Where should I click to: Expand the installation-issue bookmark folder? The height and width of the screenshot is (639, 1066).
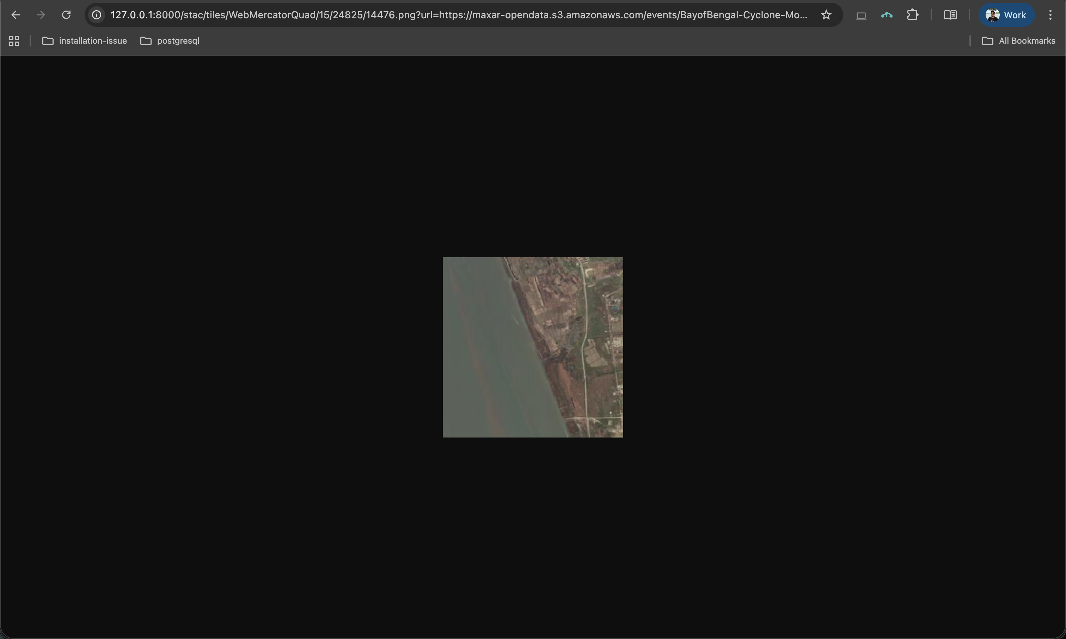[85, 41]
